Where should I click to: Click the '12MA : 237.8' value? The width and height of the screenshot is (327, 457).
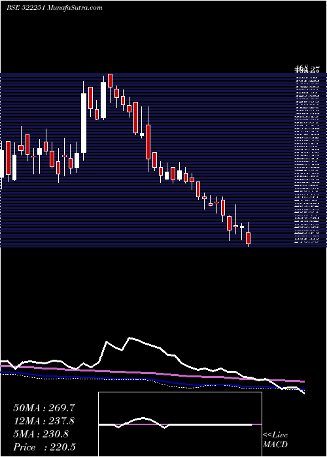coord(44,421)
